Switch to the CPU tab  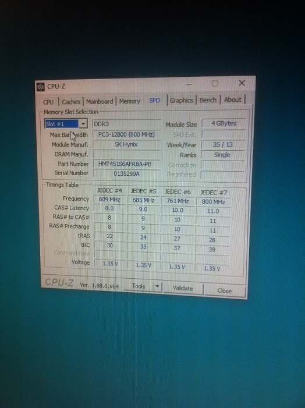click(48, 102)
